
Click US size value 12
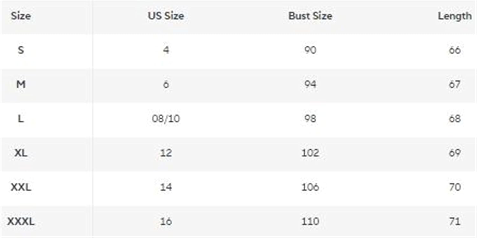166,153
